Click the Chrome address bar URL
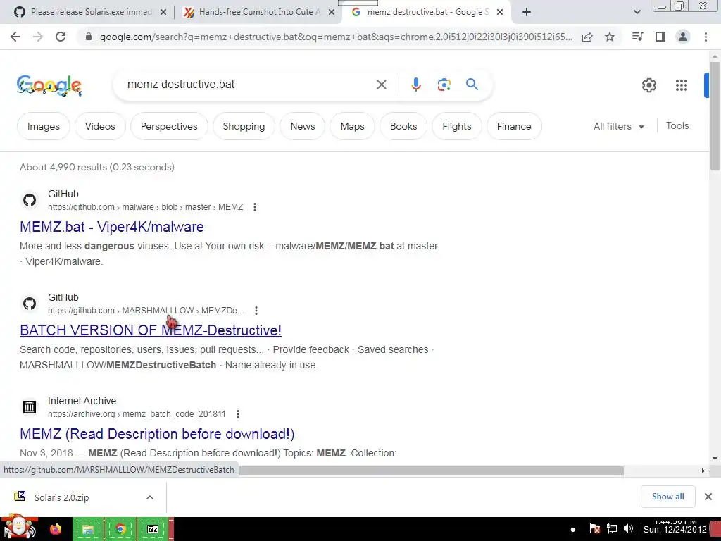The width and height of the screenshot is (721, 541). tap(336, 37)
